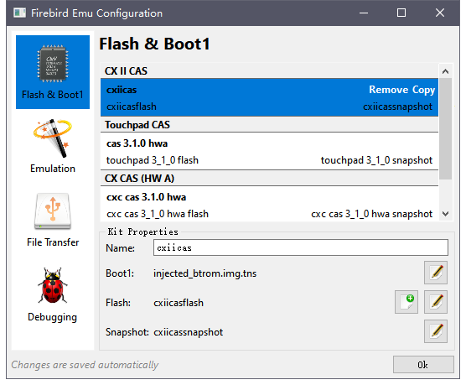The height and width of the screenshot is (385, 466).
Task: Click the kit list scroll down arrow
Action: (x=445, y=214)
